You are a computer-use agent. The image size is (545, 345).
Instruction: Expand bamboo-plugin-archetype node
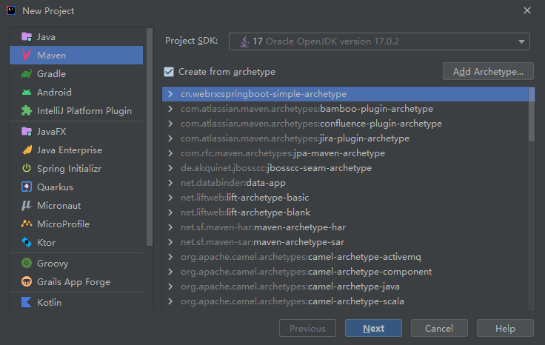[x=170, y=109]
